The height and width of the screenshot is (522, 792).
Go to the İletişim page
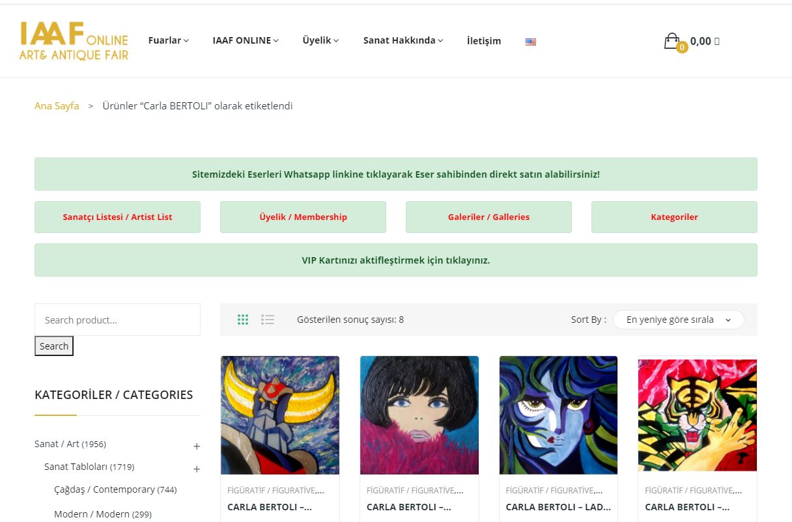(484, 40)
